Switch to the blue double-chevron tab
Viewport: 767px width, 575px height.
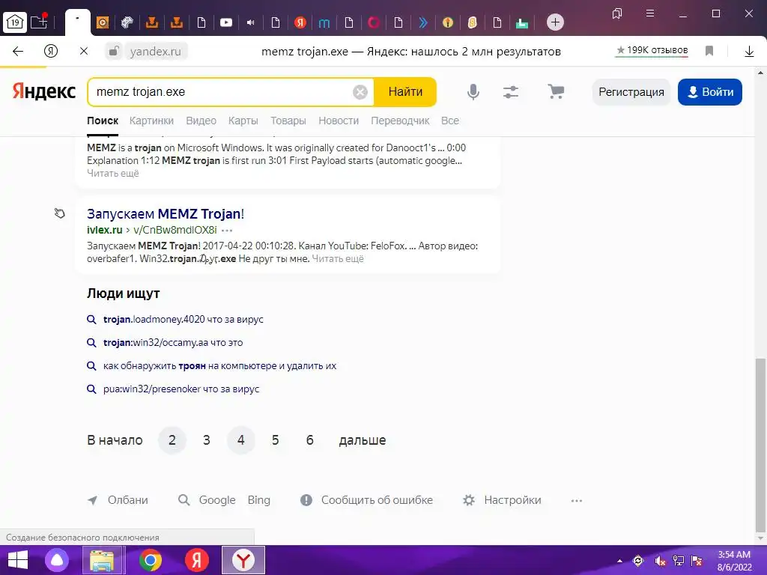[x=422, y=22]
